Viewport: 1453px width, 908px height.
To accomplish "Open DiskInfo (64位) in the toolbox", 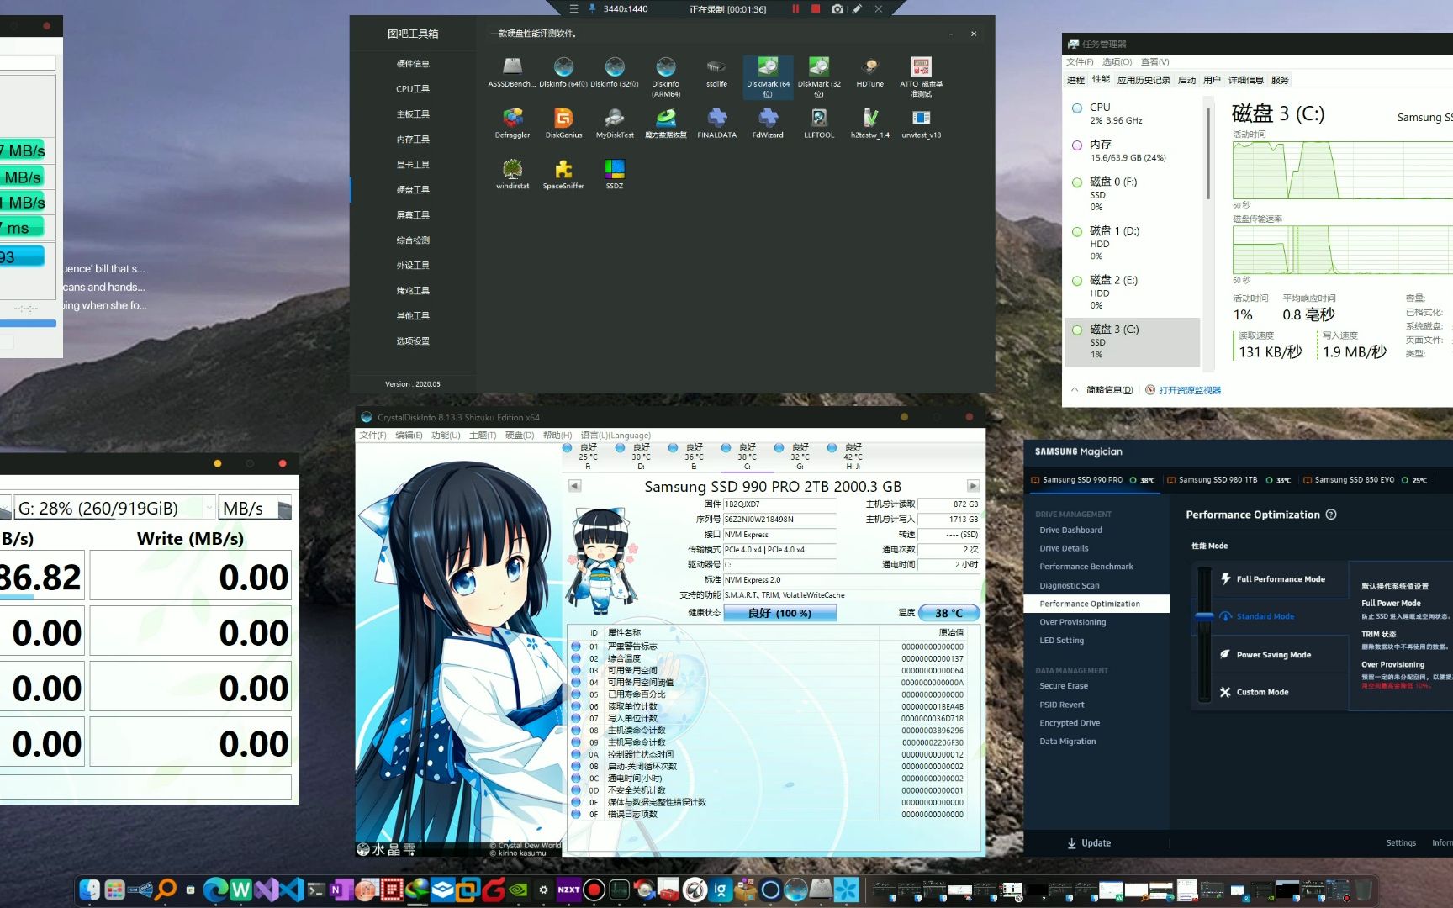I will coord(563,72).
